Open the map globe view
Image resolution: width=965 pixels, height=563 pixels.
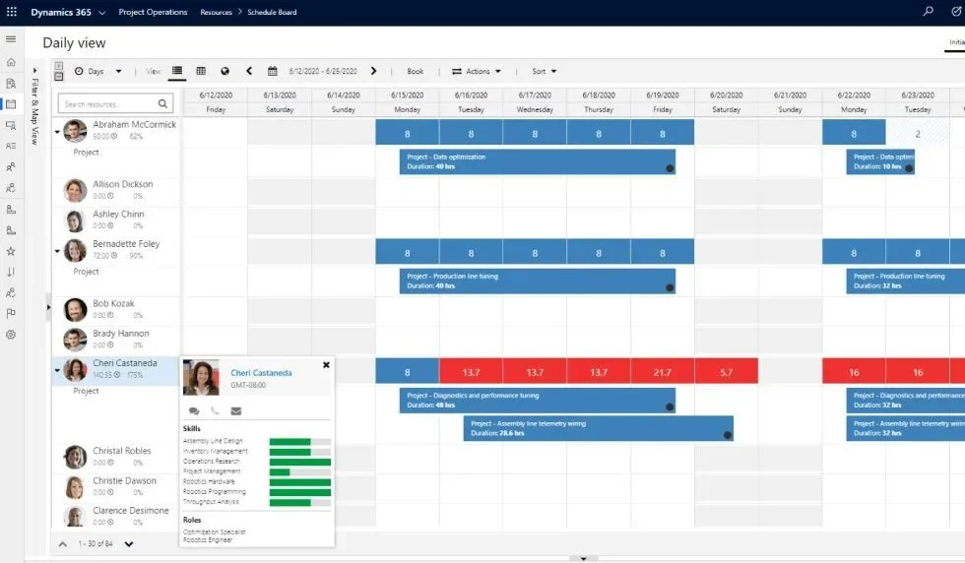click(225, 71)
